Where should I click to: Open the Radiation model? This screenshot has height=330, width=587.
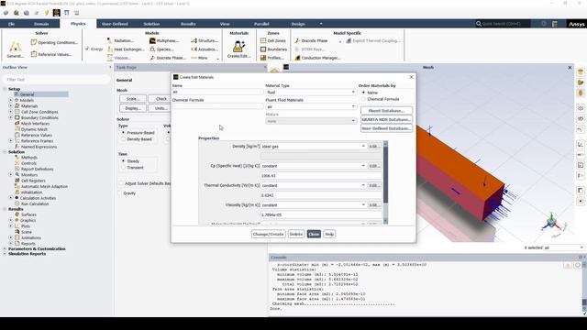(x=120, y=40)
